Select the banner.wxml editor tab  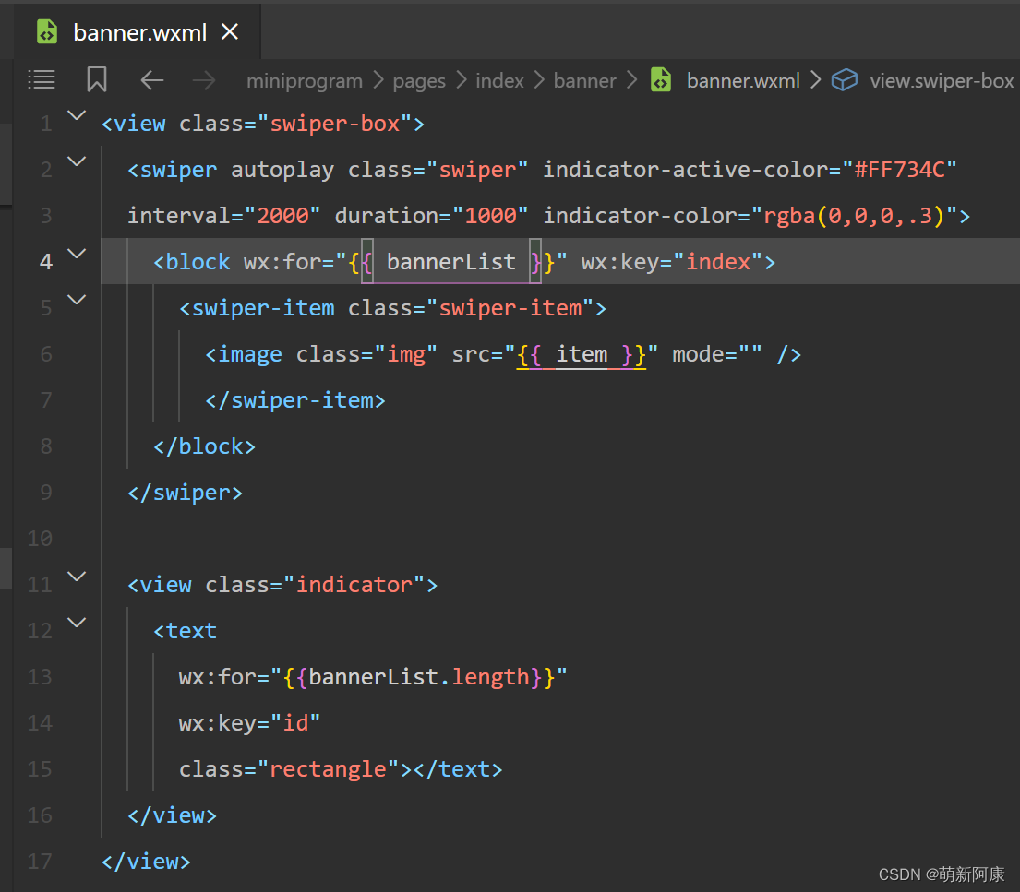(138, 31)
